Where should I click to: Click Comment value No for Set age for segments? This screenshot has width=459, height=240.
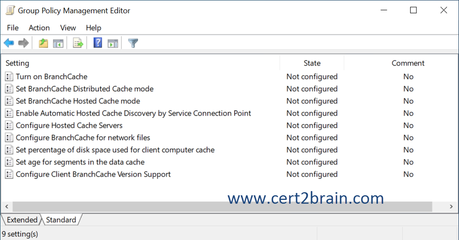pyautogui.click(x=409, y=162)
